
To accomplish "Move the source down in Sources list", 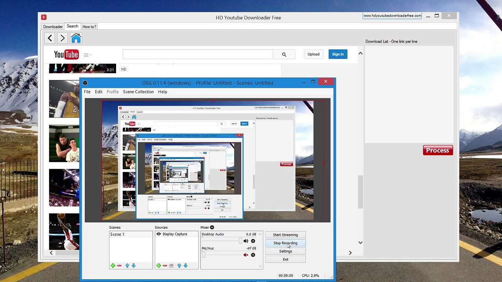I will coord(186,266).
